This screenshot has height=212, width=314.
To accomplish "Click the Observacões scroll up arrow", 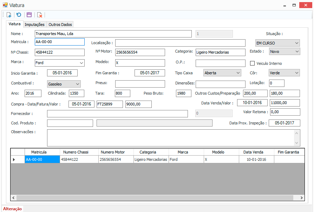I will point(297,133).
